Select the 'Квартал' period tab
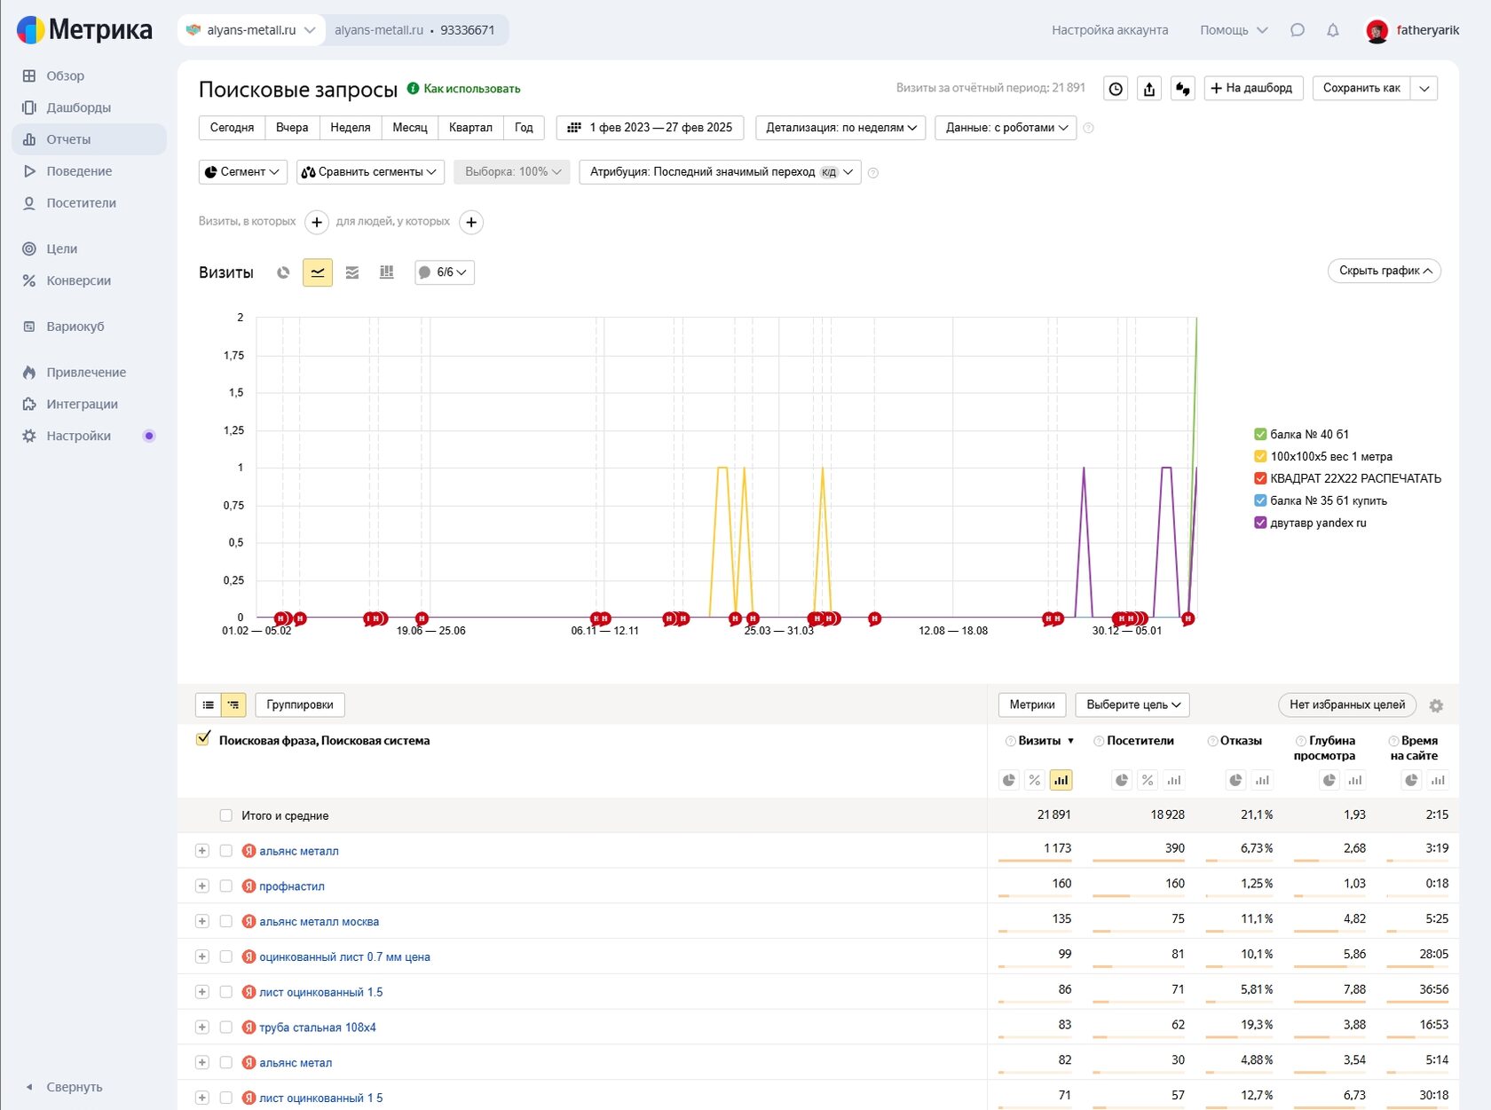 [x=470, y=128]
